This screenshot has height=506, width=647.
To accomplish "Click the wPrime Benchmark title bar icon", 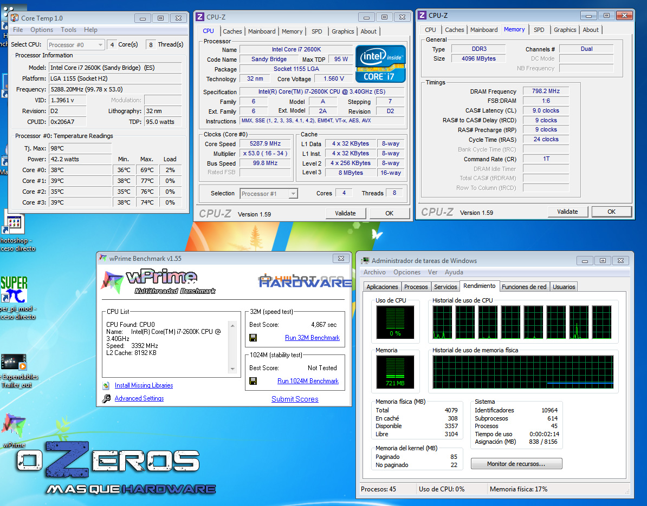I will pos(102,258).
